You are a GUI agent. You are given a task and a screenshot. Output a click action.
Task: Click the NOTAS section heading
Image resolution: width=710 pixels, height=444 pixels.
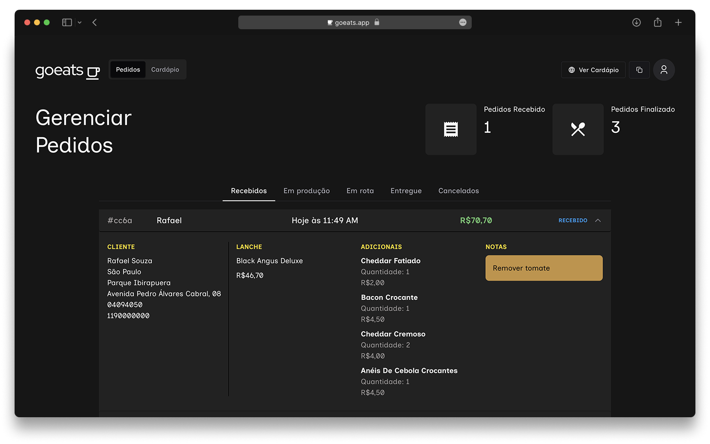(x=496, y=247)
